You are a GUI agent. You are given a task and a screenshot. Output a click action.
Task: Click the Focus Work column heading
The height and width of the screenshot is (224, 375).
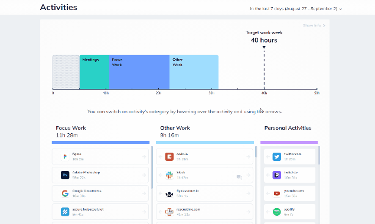click(71, 128)
